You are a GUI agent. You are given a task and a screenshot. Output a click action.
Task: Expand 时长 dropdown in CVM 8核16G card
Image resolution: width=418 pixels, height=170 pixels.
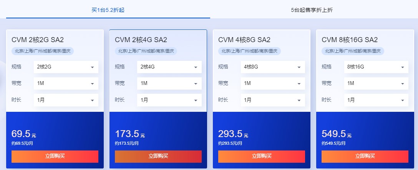(376, 100)
